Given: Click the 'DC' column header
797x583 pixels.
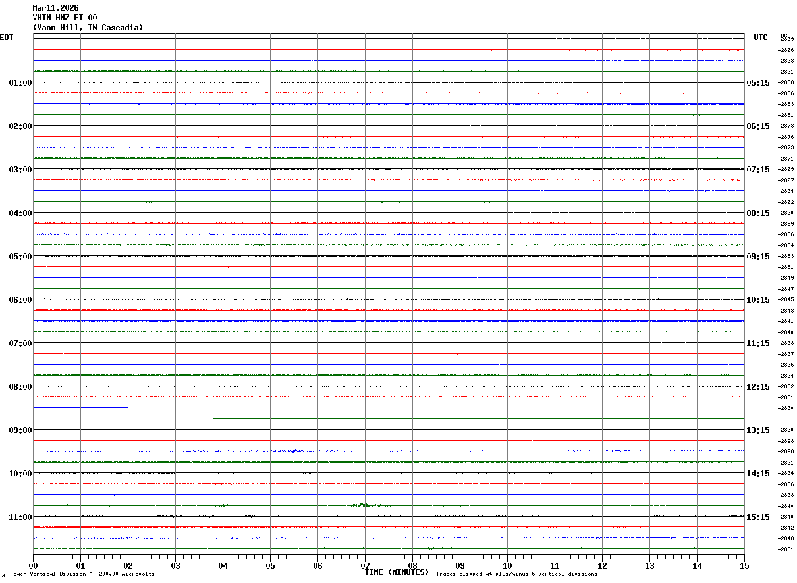Looking at the screenshot, I should 784,36.
